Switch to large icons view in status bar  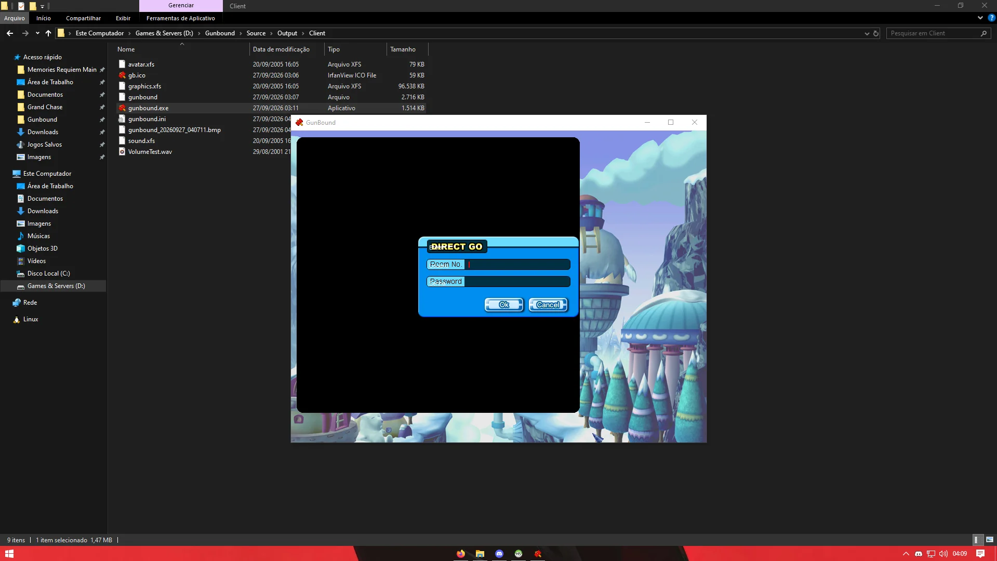[x=989, y=540]
